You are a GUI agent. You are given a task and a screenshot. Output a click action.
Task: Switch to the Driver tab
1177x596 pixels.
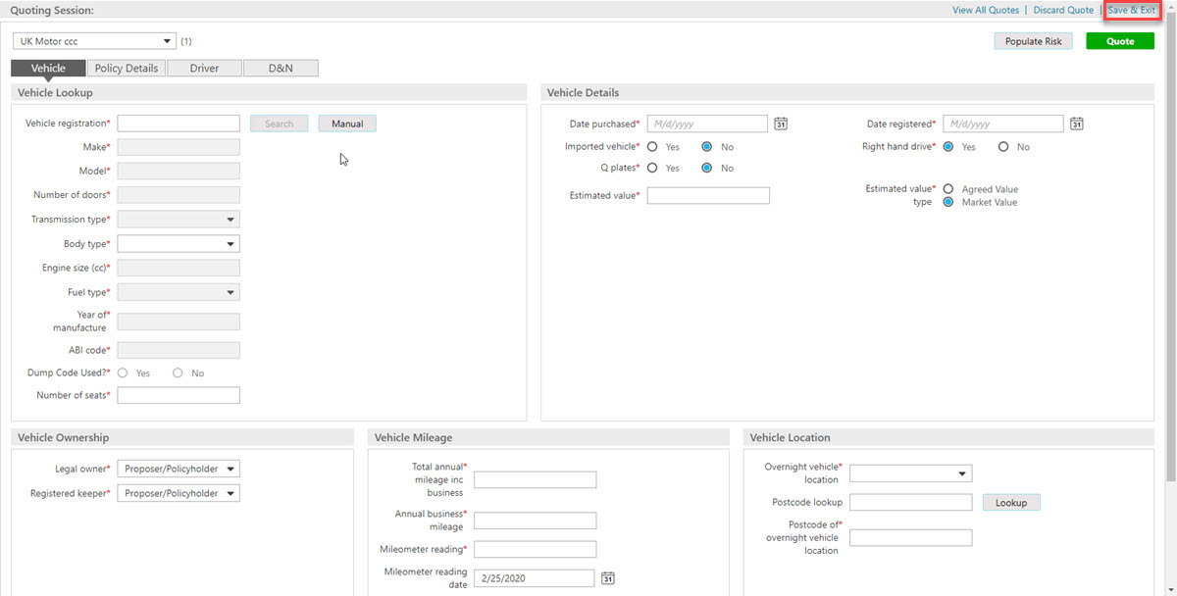point(204,69)
